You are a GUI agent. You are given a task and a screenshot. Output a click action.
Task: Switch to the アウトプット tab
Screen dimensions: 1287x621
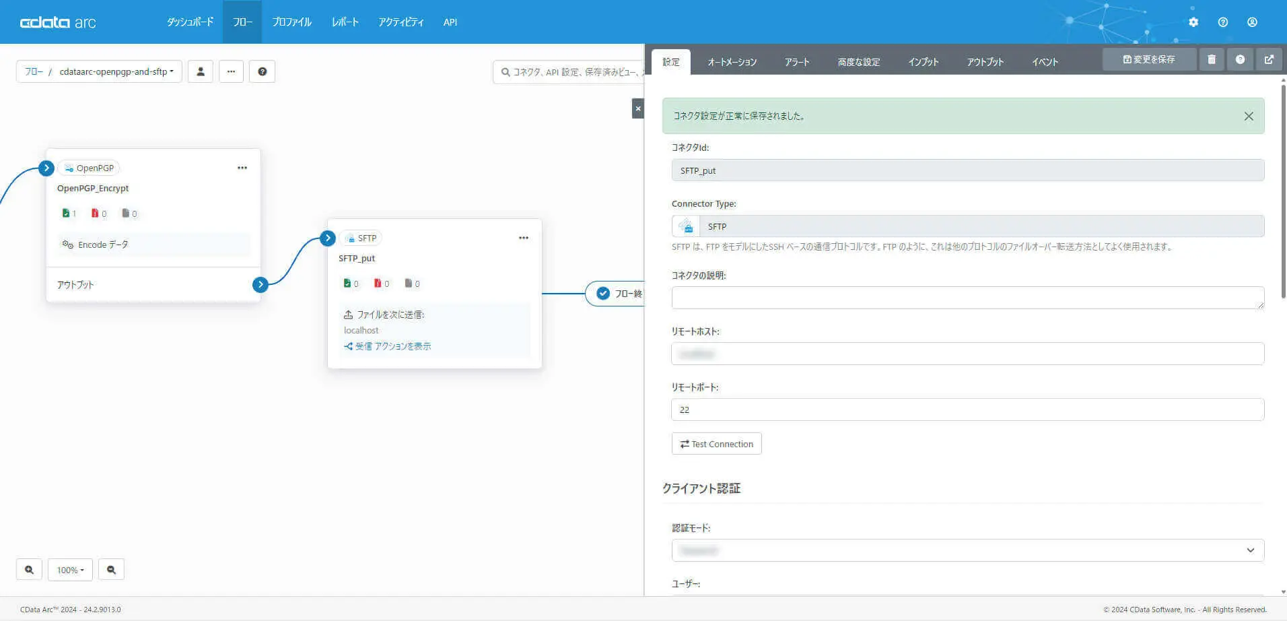pos(985,62)
